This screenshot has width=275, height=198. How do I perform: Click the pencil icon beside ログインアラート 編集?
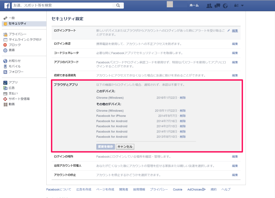tap(229, 31)
